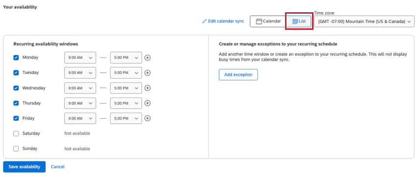Open Wednesday's 9:00 AM start time dropdown
The width and height of the screenshot is (417, 177).
click(x=80, y=88)
